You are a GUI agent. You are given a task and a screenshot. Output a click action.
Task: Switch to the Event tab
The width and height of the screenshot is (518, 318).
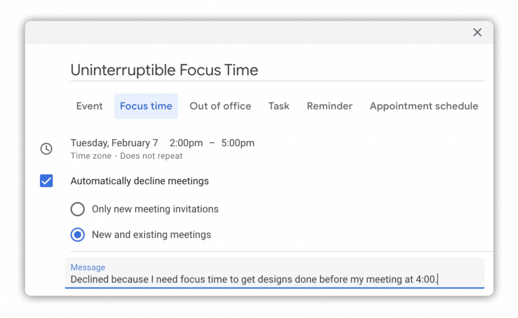tap(90, 106)
